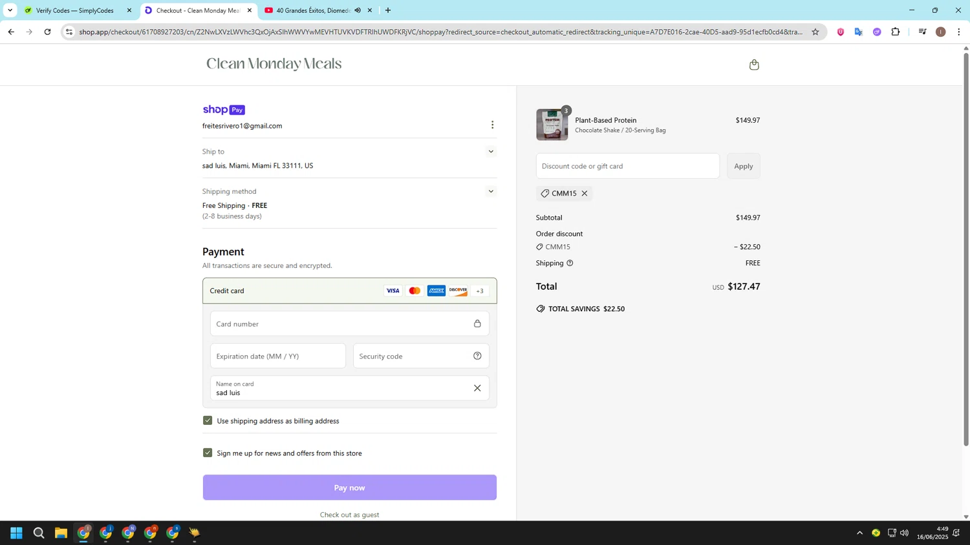970x545 pixels.
Task: Show the +3 additional card types
Action: [480, 291]
